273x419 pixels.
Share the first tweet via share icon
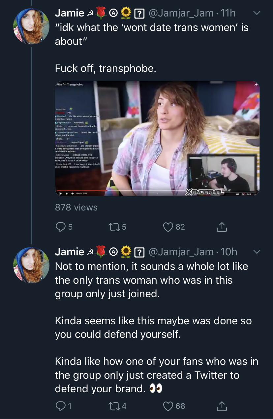222,227
